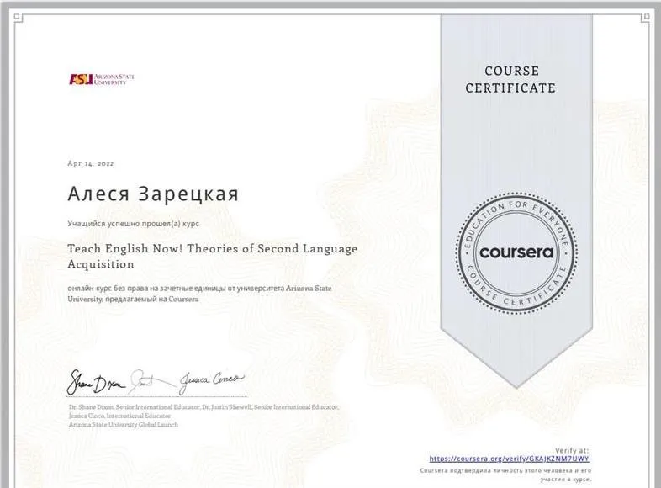
Task: Click the course title Teach English Now!
Action: click(213, 257)
